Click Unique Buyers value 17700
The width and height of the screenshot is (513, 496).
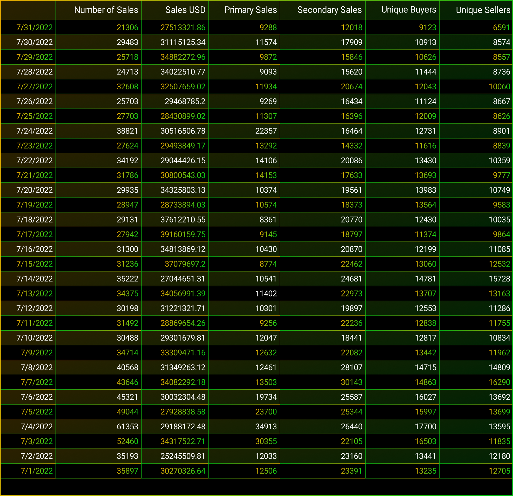coord(403,427)
